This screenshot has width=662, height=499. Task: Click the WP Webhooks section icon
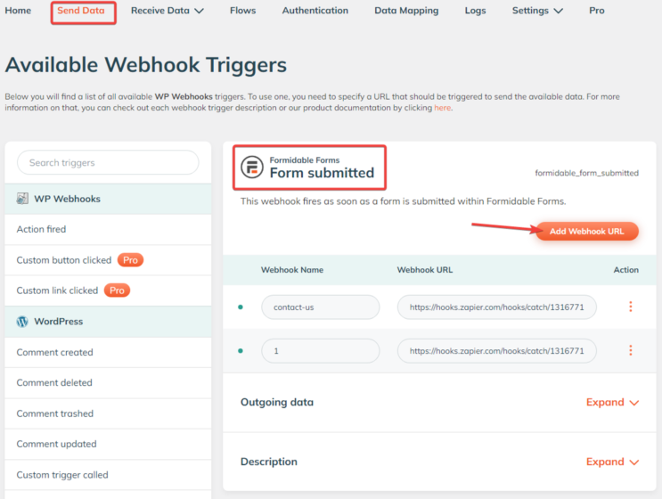coord(22,199)
